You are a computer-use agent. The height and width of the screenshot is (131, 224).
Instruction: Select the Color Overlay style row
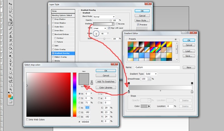tap(63, 50)
